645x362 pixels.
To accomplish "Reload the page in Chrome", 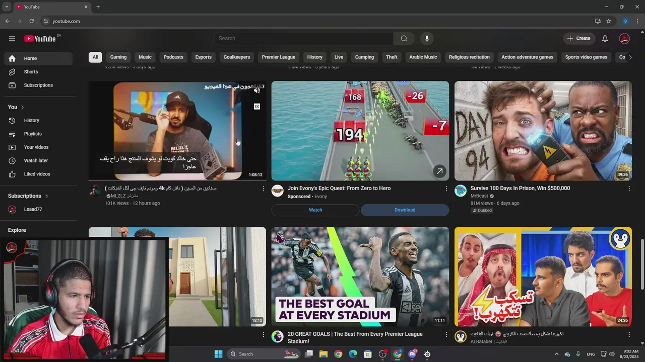I will (x=32, y=21).
